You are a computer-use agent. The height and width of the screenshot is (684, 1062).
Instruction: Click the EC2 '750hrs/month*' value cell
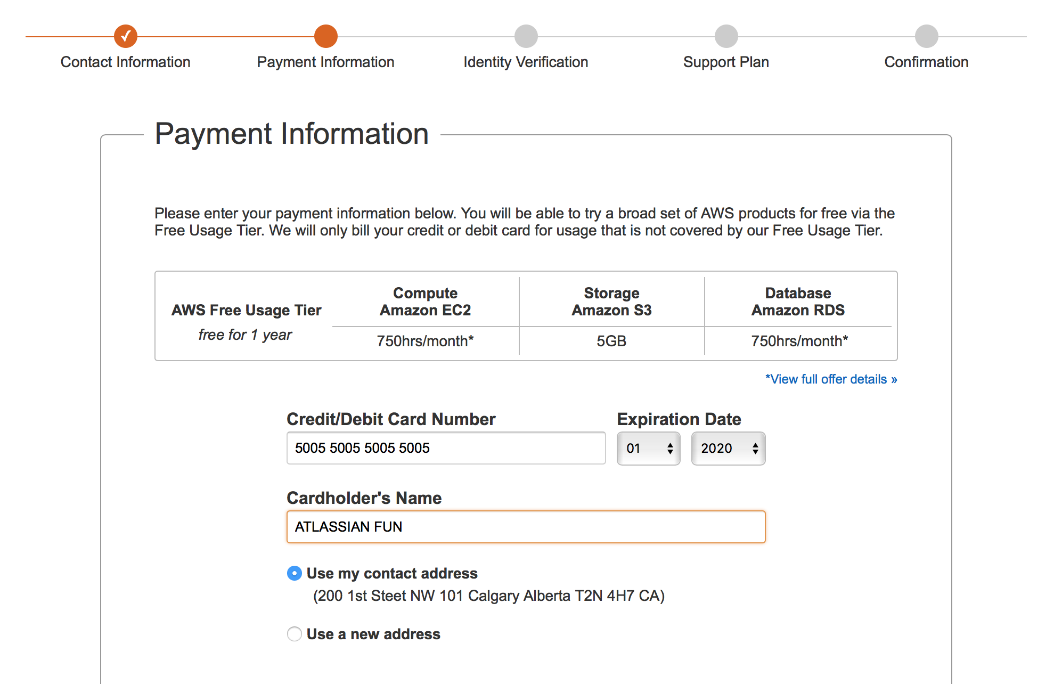pyautogui.click(x=426, y=341)
